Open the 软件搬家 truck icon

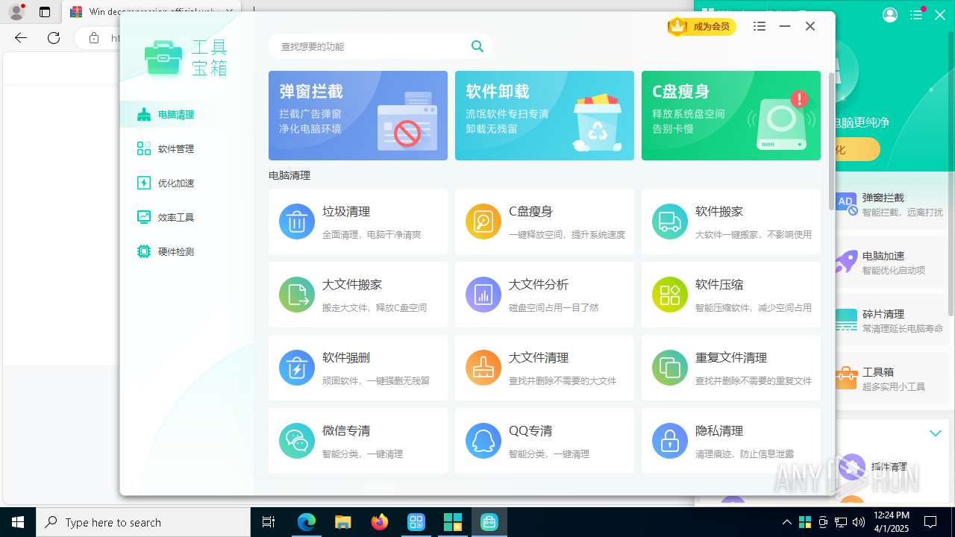pos(670,222)
